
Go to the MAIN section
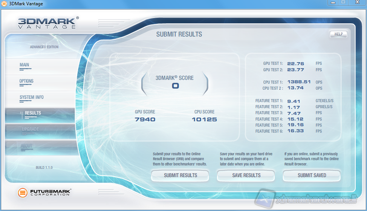(24, 65)
